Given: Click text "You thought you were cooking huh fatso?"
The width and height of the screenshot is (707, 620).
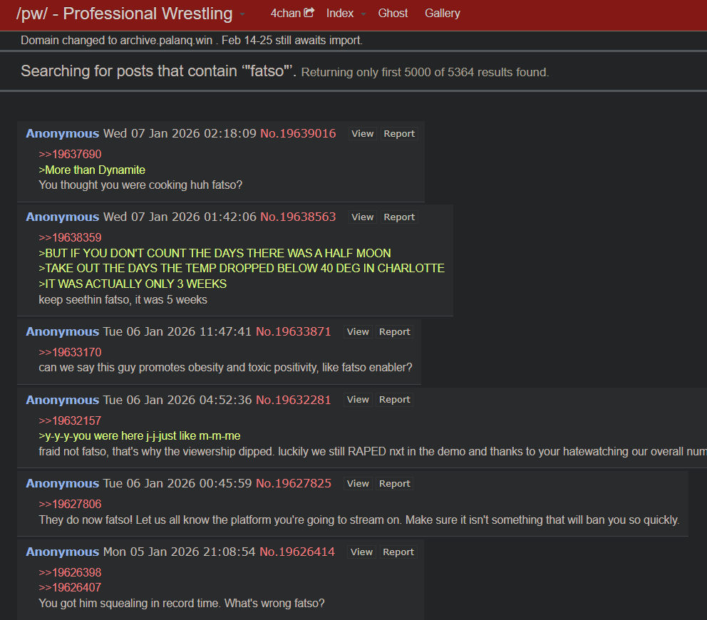Looking at the screenshot, I should click(140, 185).
